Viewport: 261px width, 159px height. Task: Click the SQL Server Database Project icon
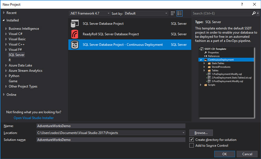point(75,23)
